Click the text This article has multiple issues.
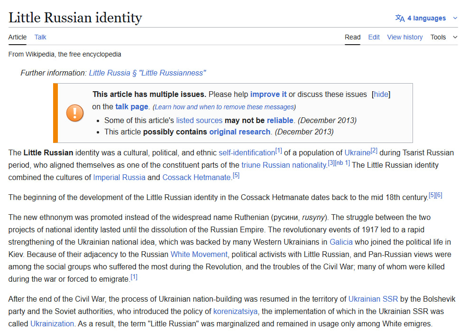This screenshot has width=468, height=333. click(149, 95)
